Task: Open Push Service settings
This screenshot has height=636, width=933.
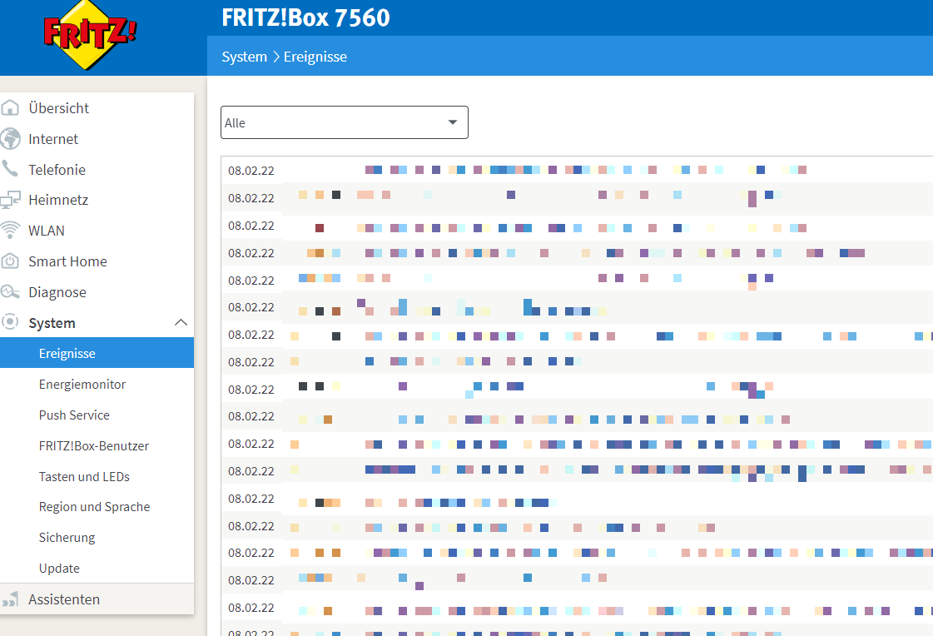Action: [x=74, y=415]
